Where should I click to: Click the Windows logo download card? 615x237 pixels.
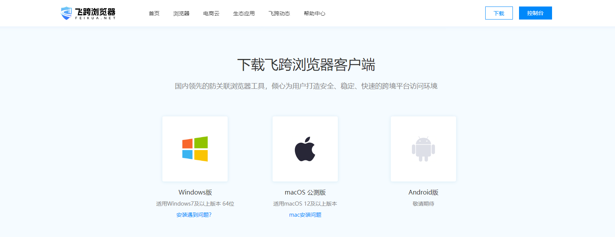point(195,149)
